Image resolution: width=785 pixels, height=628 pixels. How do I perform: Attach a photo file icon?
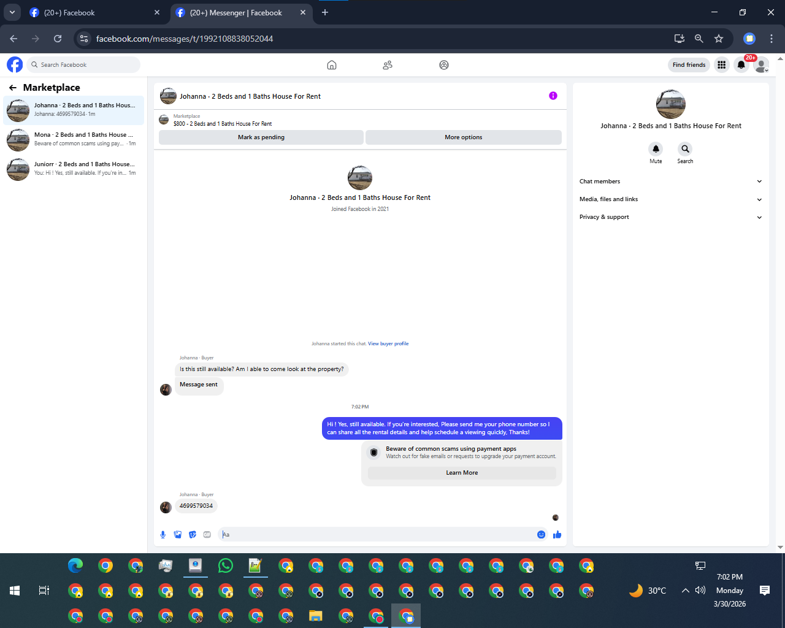tap(178, 535)
